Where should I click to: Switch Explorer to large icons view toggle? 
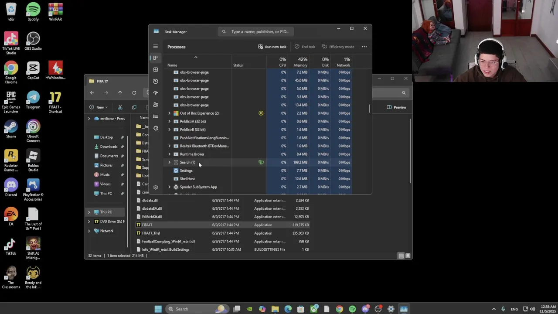(x=408, y=256)
